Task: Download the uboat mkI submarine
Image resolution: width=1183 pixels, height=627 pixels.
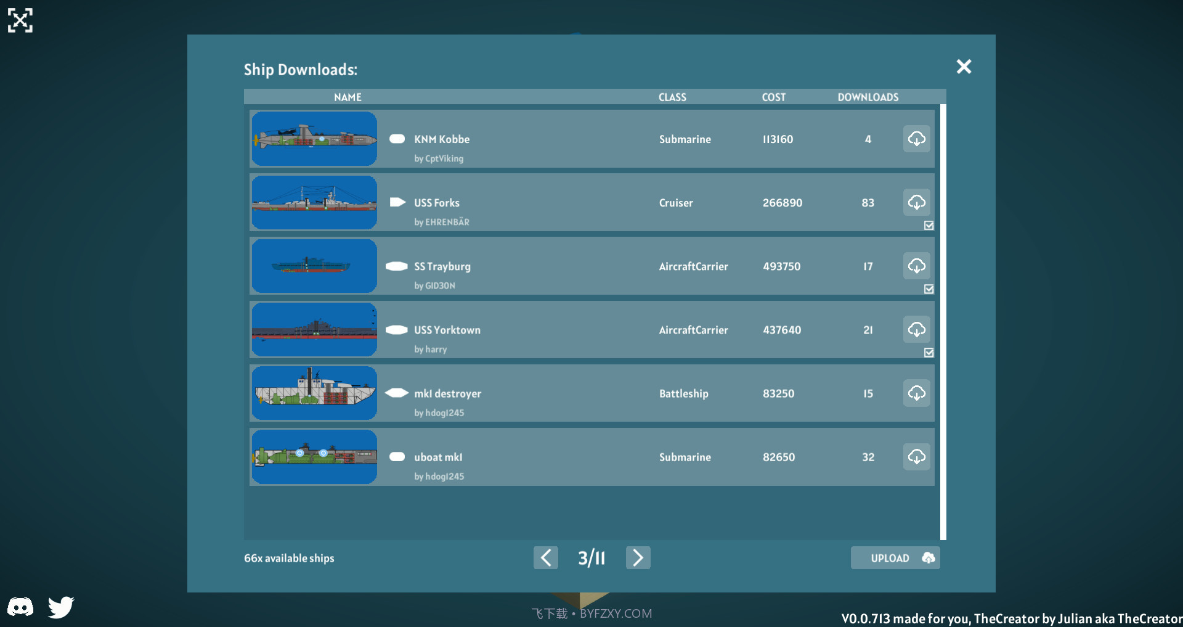Action: pyautogui.click(x=916, y=457)
